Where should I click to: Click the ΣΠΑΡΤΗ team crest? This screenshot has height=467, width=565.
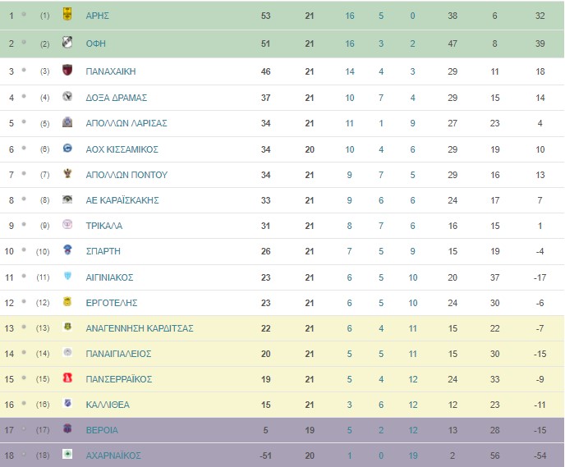point(67,250)
